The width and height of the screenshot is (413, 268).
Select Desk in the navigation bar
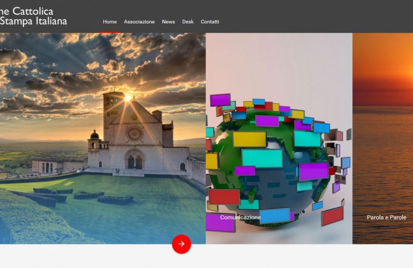coord(188,22)
